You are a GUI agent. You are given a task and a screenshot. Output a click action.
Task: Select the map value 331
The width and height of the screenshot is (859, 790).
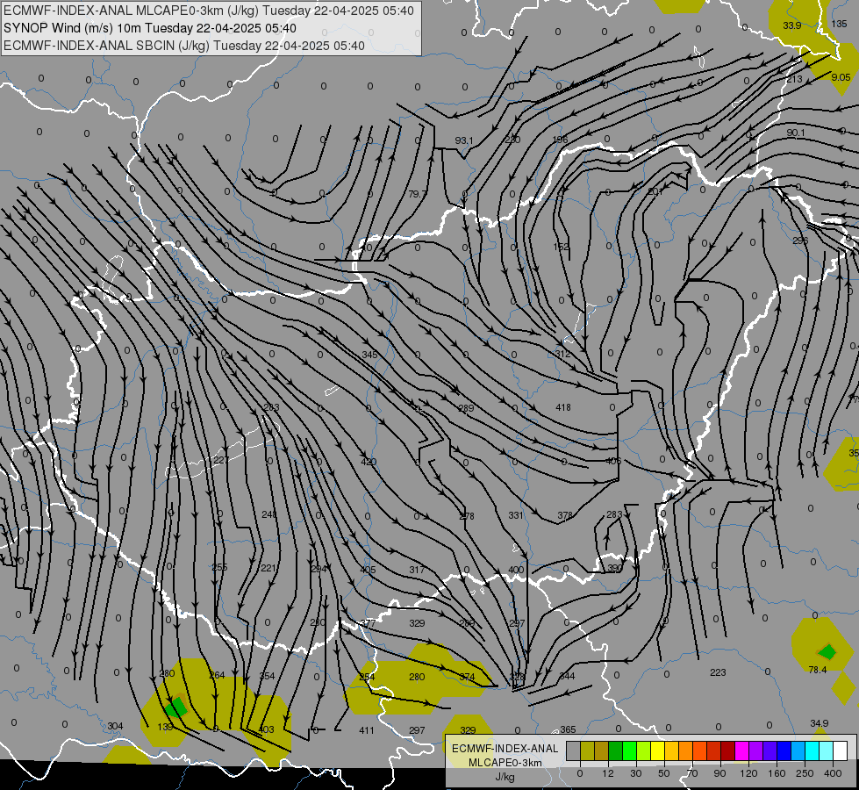[516, 515]
